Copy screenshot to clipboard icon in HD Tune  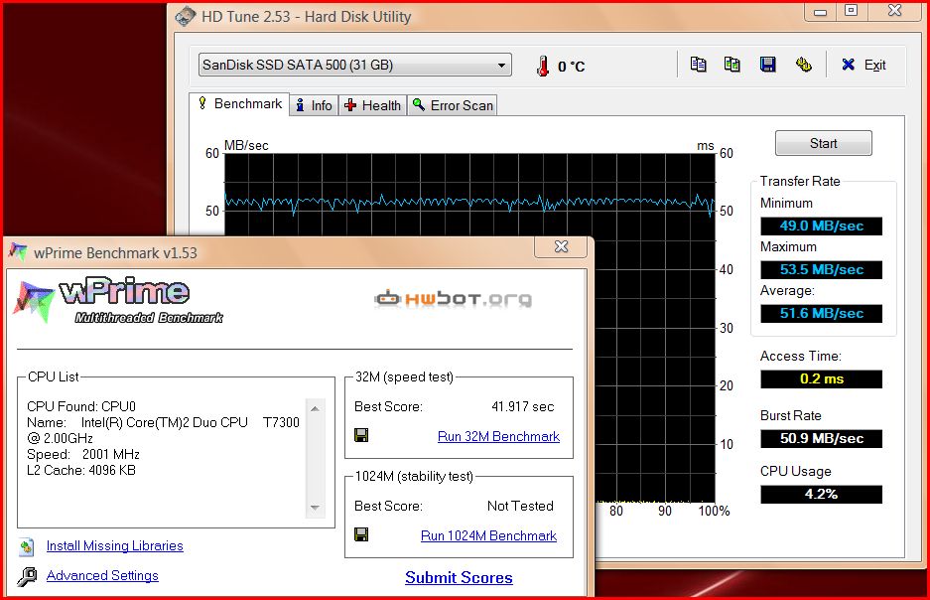point(731,65)
